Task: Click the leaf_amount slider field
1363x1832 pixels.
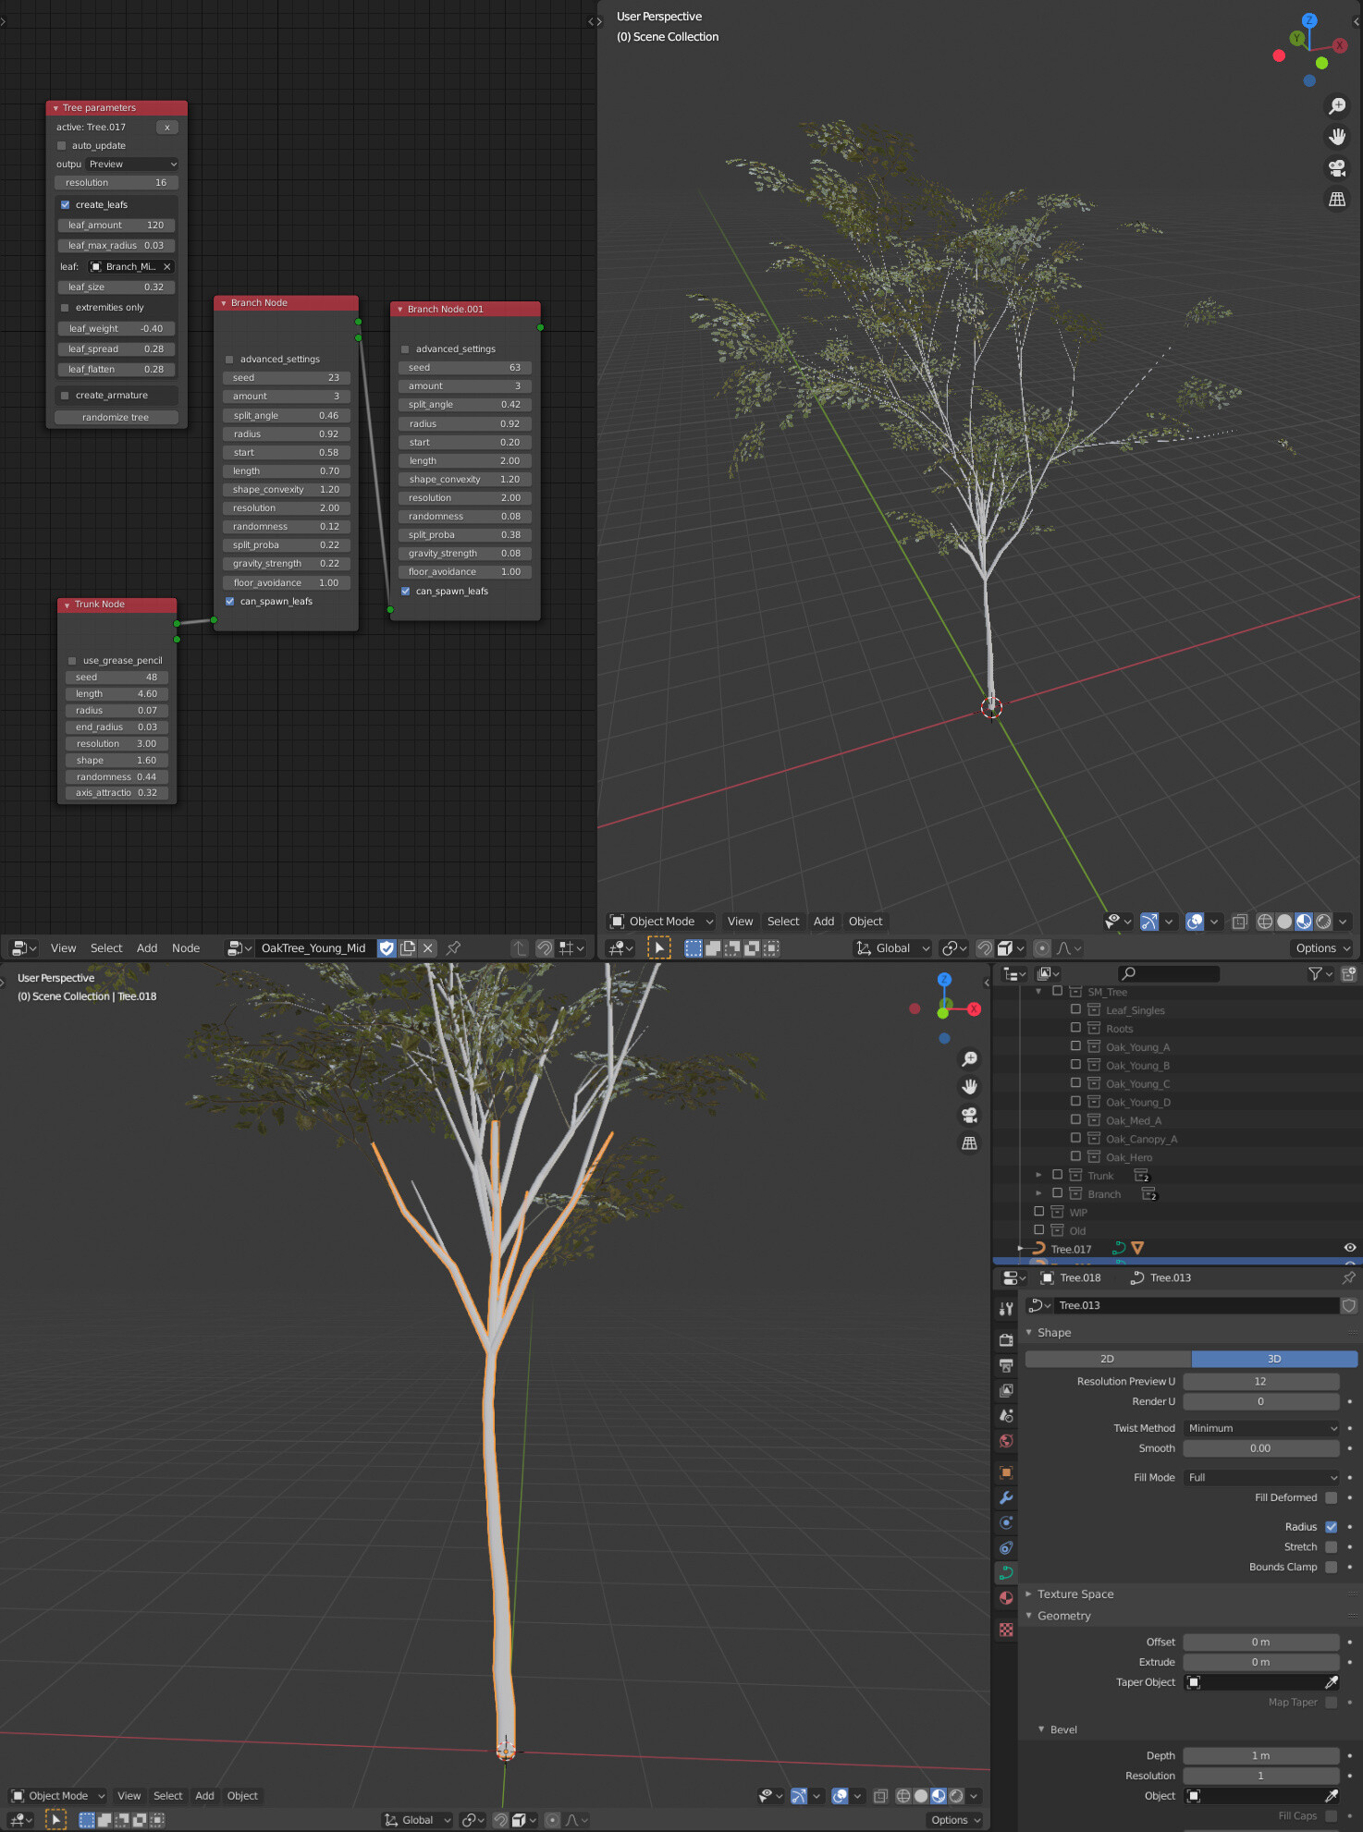Action: coord(116,226)
